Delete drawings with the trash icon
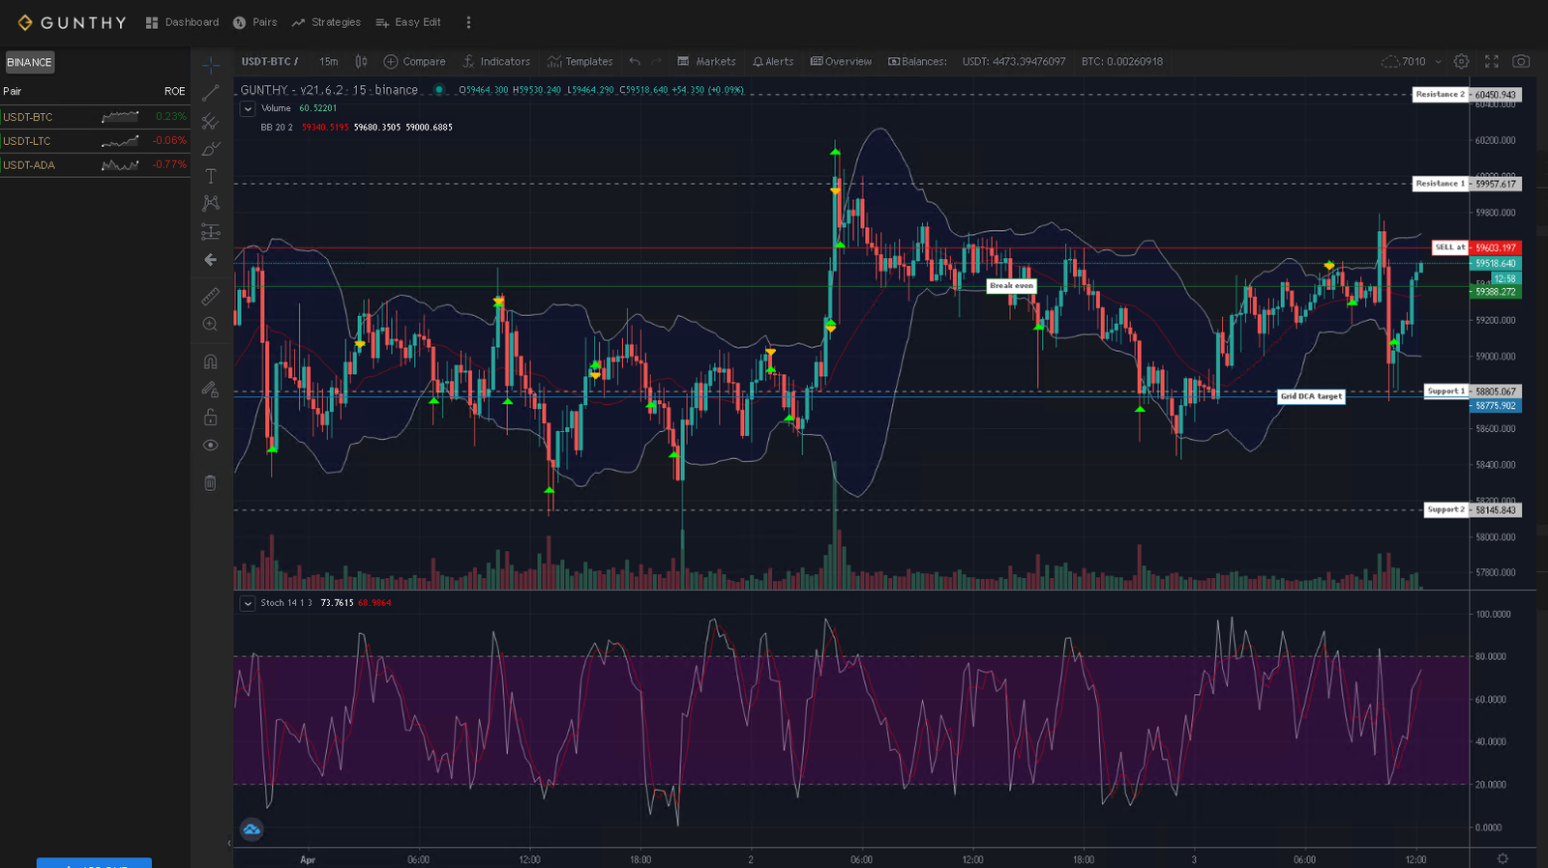Screen dimensions: 1548x868 210,482
